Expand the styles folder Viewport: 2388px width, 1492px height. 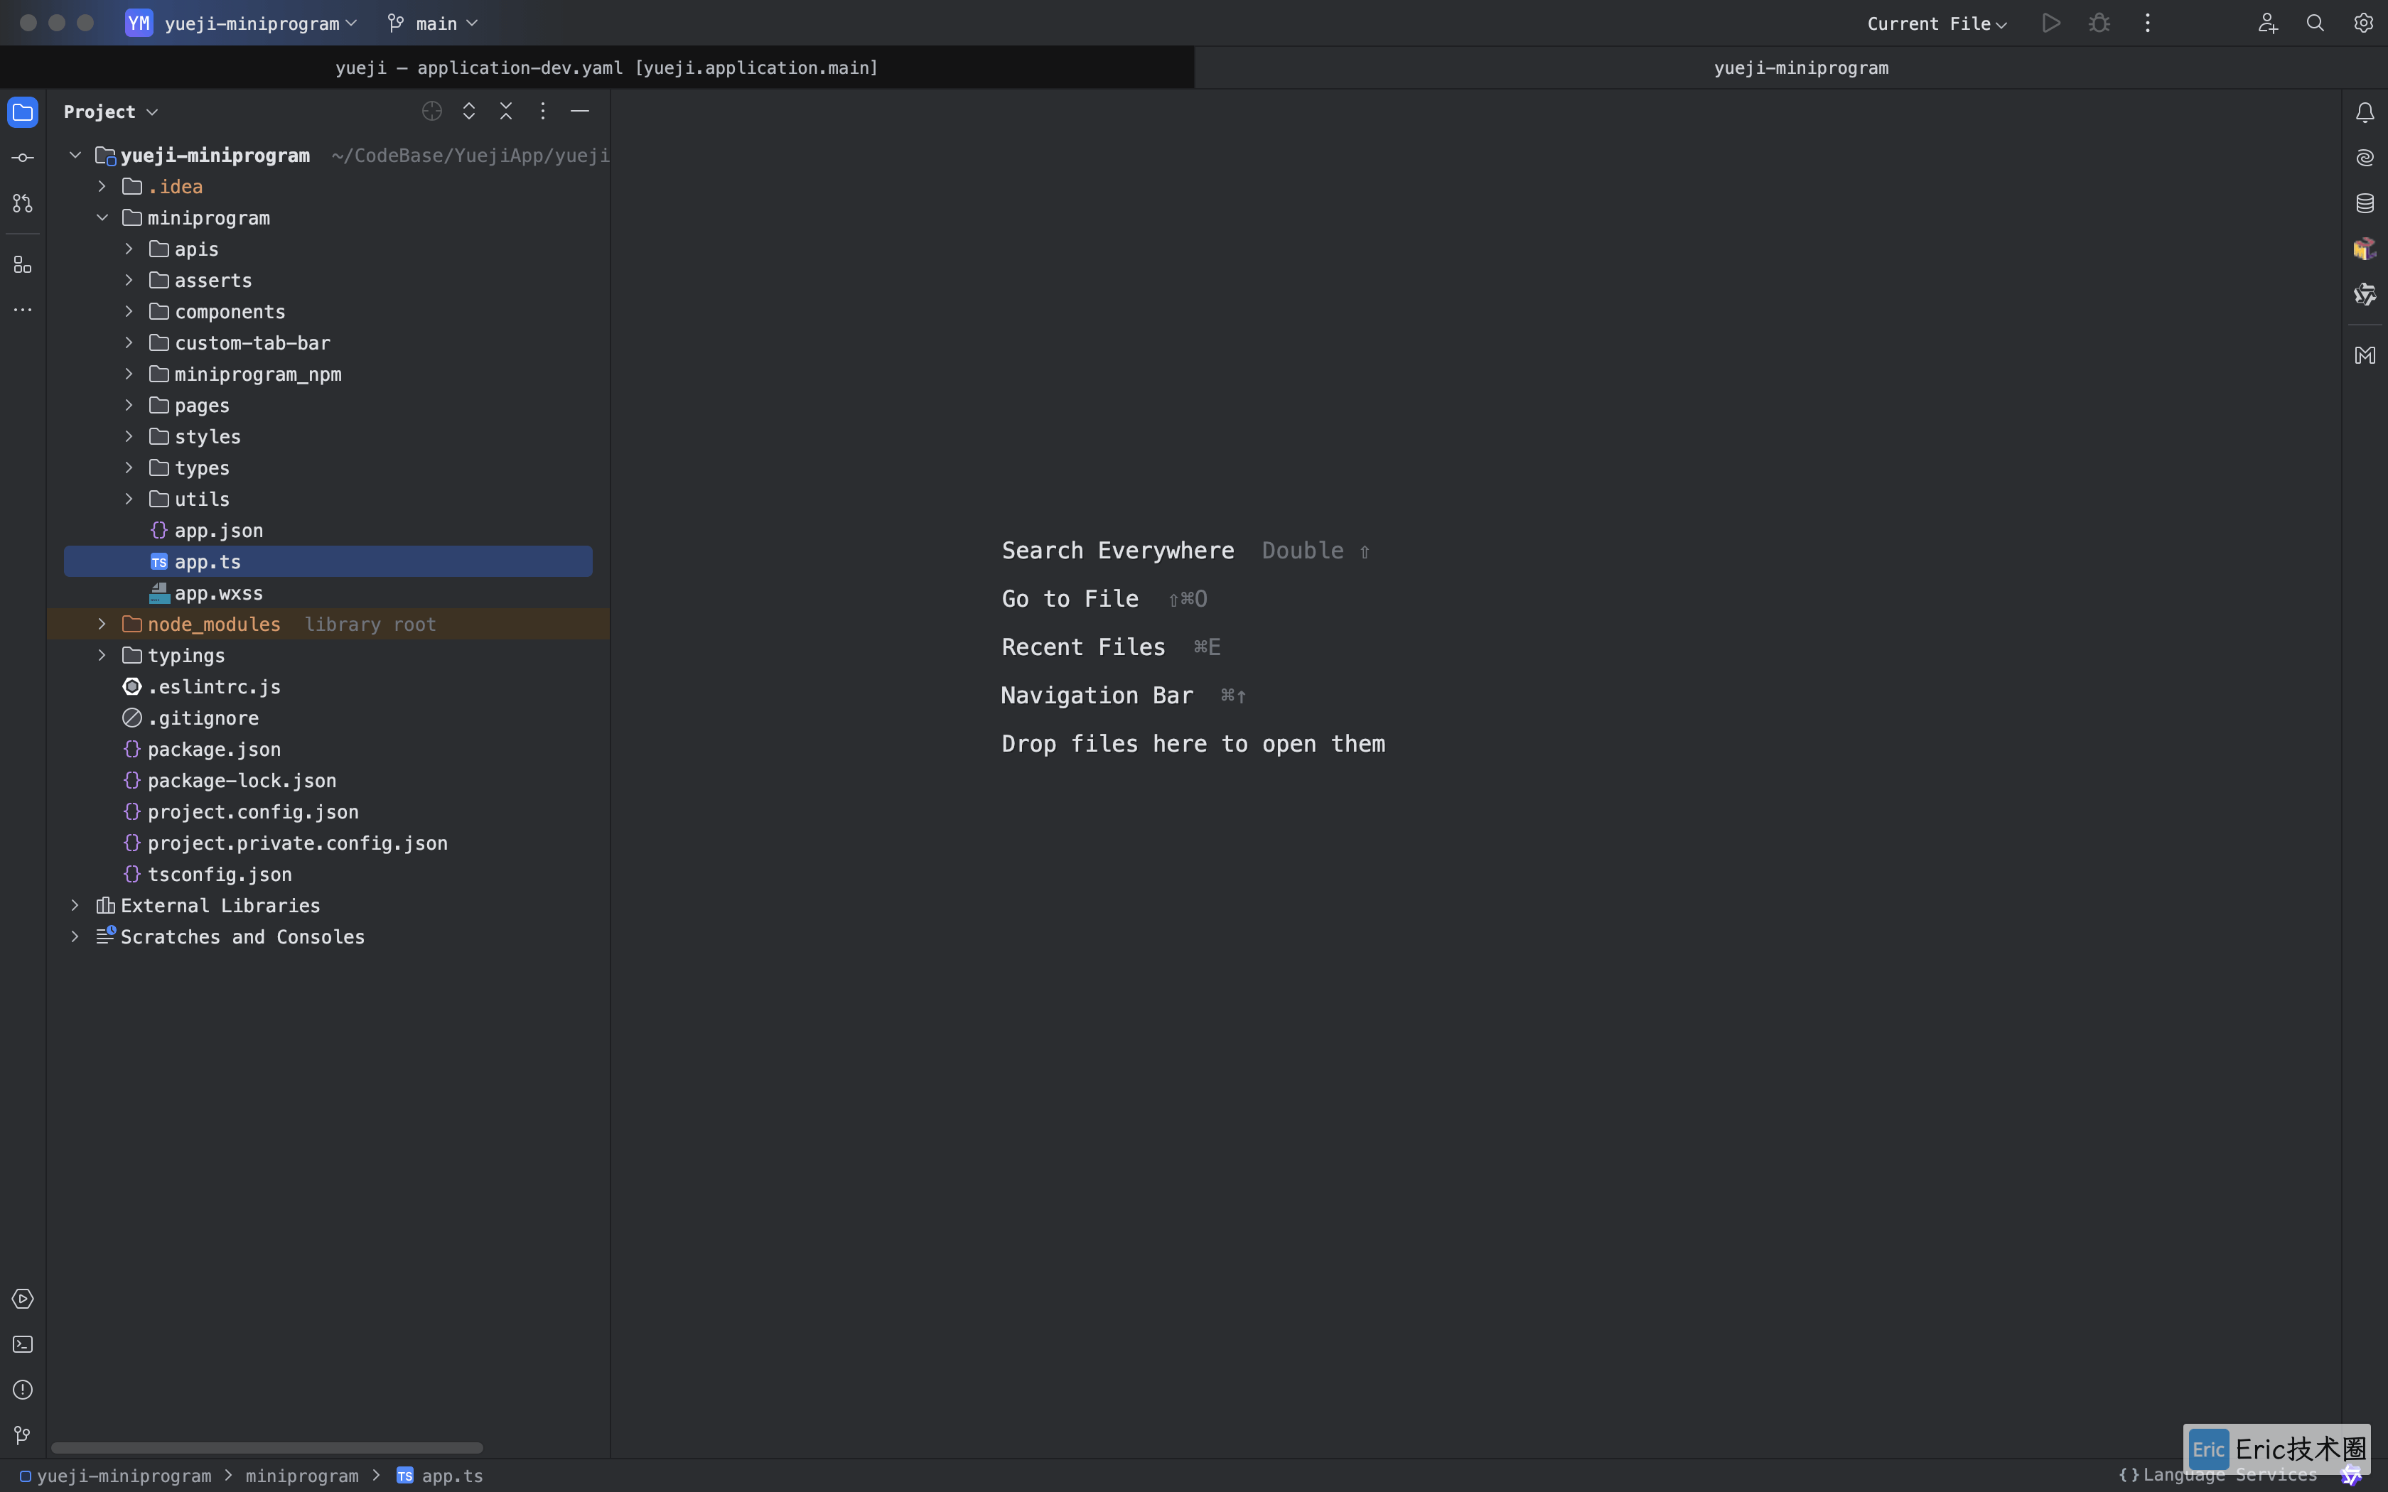coord(129,437)
